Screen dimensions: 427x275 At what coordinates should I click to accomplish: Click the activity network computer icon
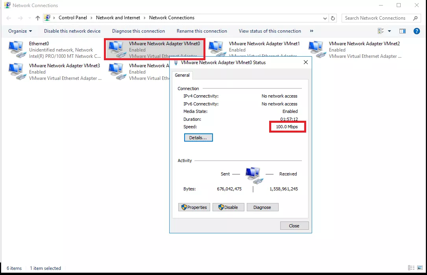click(x=254, y=175)
